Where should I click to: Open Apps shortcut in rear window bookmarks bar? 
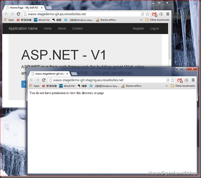[9, 20]
